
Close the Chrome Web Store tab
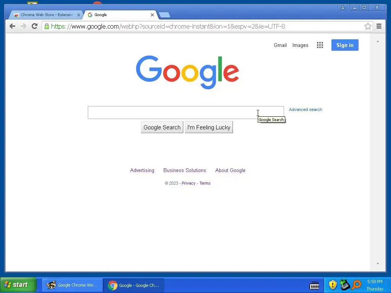tap(79, 15)
